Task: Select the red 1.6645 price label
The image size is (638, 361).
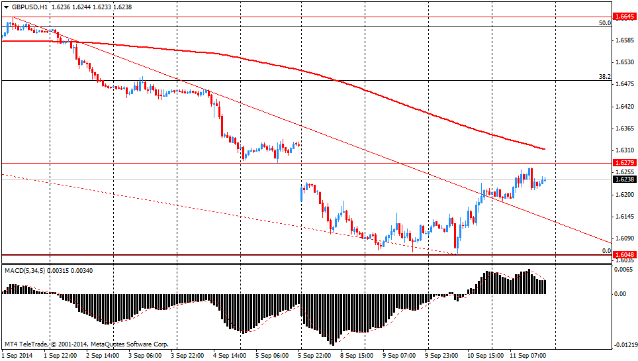Action: [625, 17]
